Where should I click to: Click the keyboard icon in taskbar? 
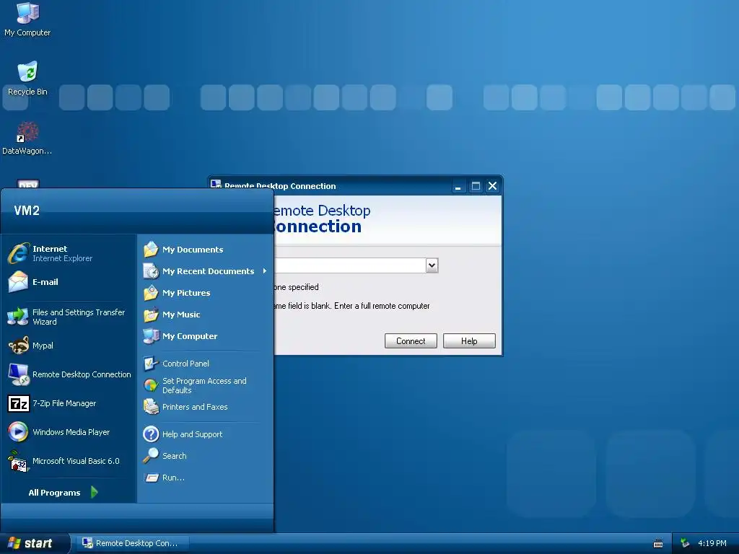[x=658, y=544]
